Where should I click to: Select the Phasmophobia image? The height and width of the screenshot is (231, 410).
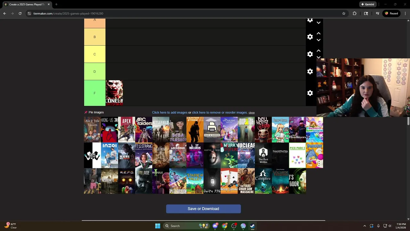point(280,155)
